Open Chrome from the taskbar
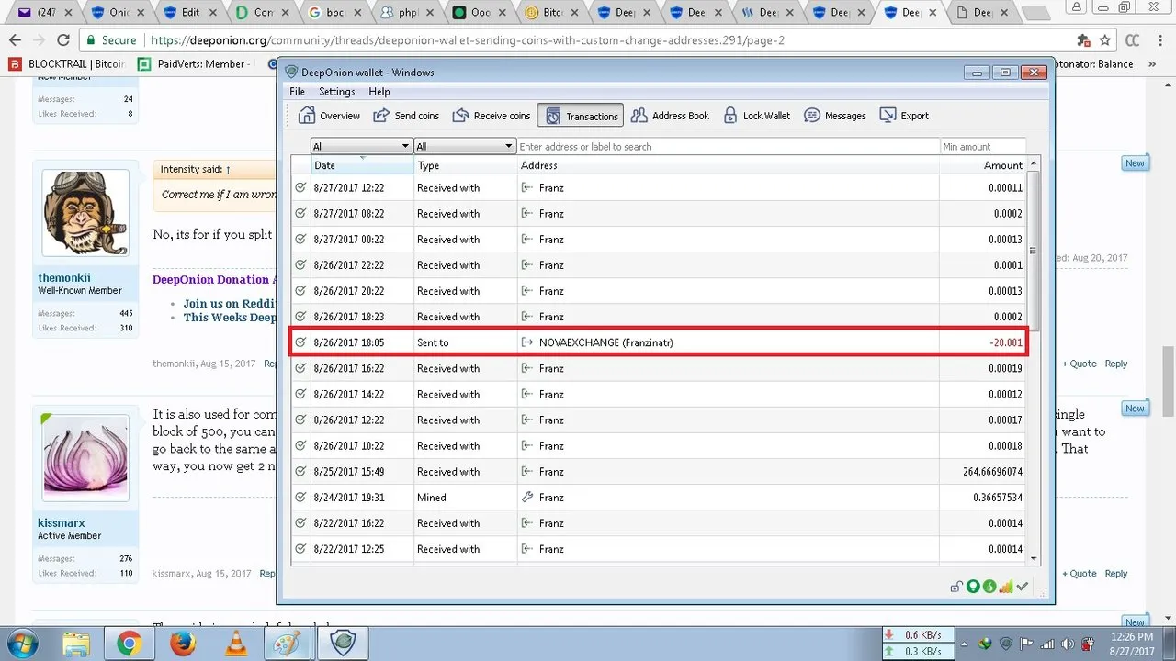 pyautogui.click(x=129, y=644)
